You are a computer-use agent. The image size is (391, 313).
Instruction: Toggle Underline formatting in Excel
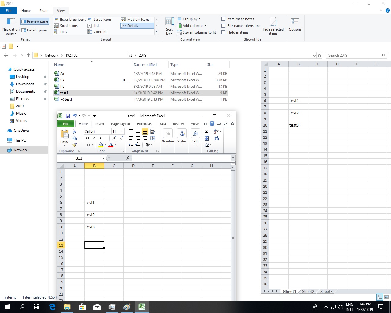pyautogui.click(x=101, y=138)
